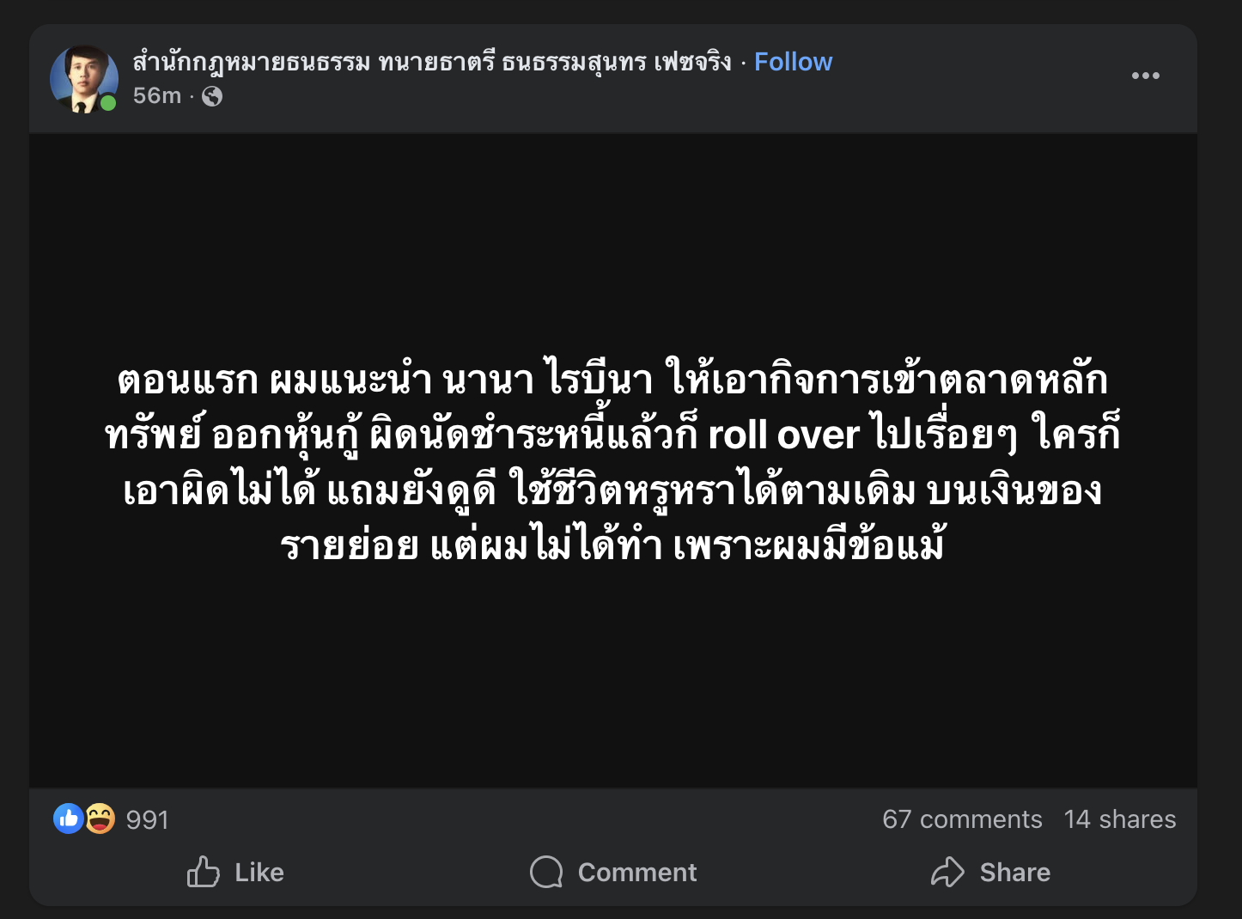Open the poster's profile picture
This screenshot has width=1242, height=919.
click(x=83, y=78)
